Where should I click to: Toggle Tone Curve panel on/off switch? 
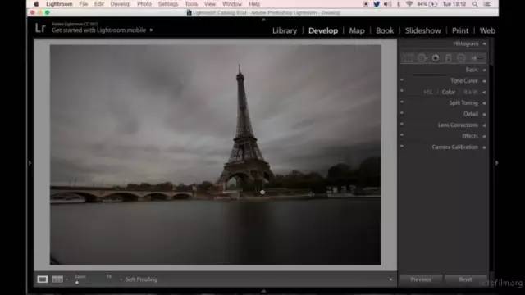pyautogui.click(x=402, y=79)
